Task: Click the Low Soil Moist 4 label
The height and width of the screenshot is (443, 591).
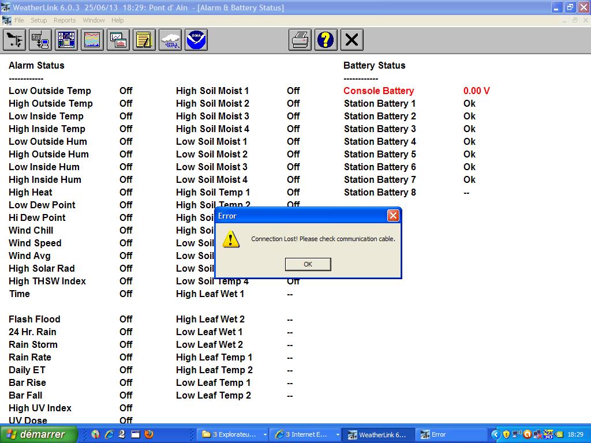Action: [x=211, y=180]
